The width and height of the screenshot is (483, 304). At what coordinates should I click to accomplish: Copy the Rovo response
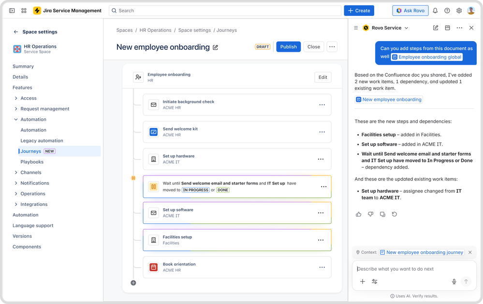tap(382, 214)
